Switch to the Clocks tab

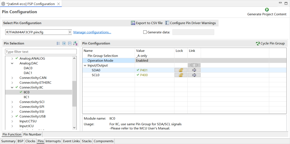pos(30,141)
